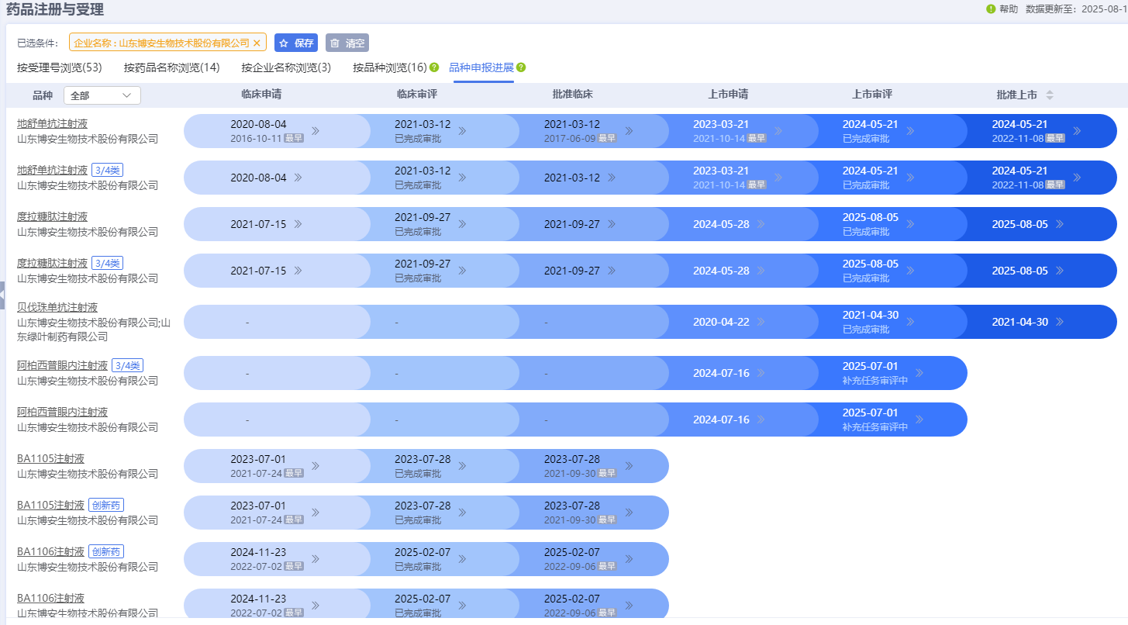Viewport: 1128px width, 625px height.
Task: Click 补充任务审评中 status in 阿柏西普 3/4类 row
Action: click(874, 381)
